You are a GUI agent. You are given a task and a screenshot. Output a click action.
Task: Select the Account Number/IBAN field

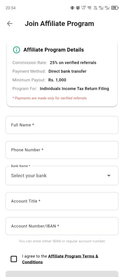62,226
